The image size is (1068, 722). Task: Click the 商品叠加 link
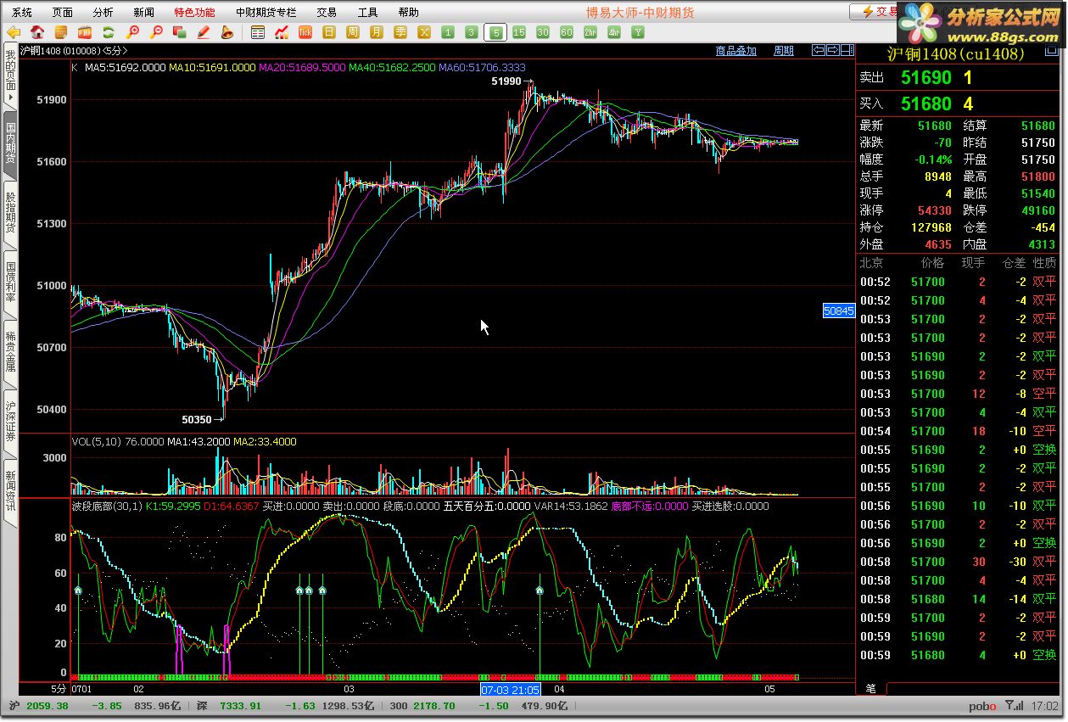pos(735,51)
